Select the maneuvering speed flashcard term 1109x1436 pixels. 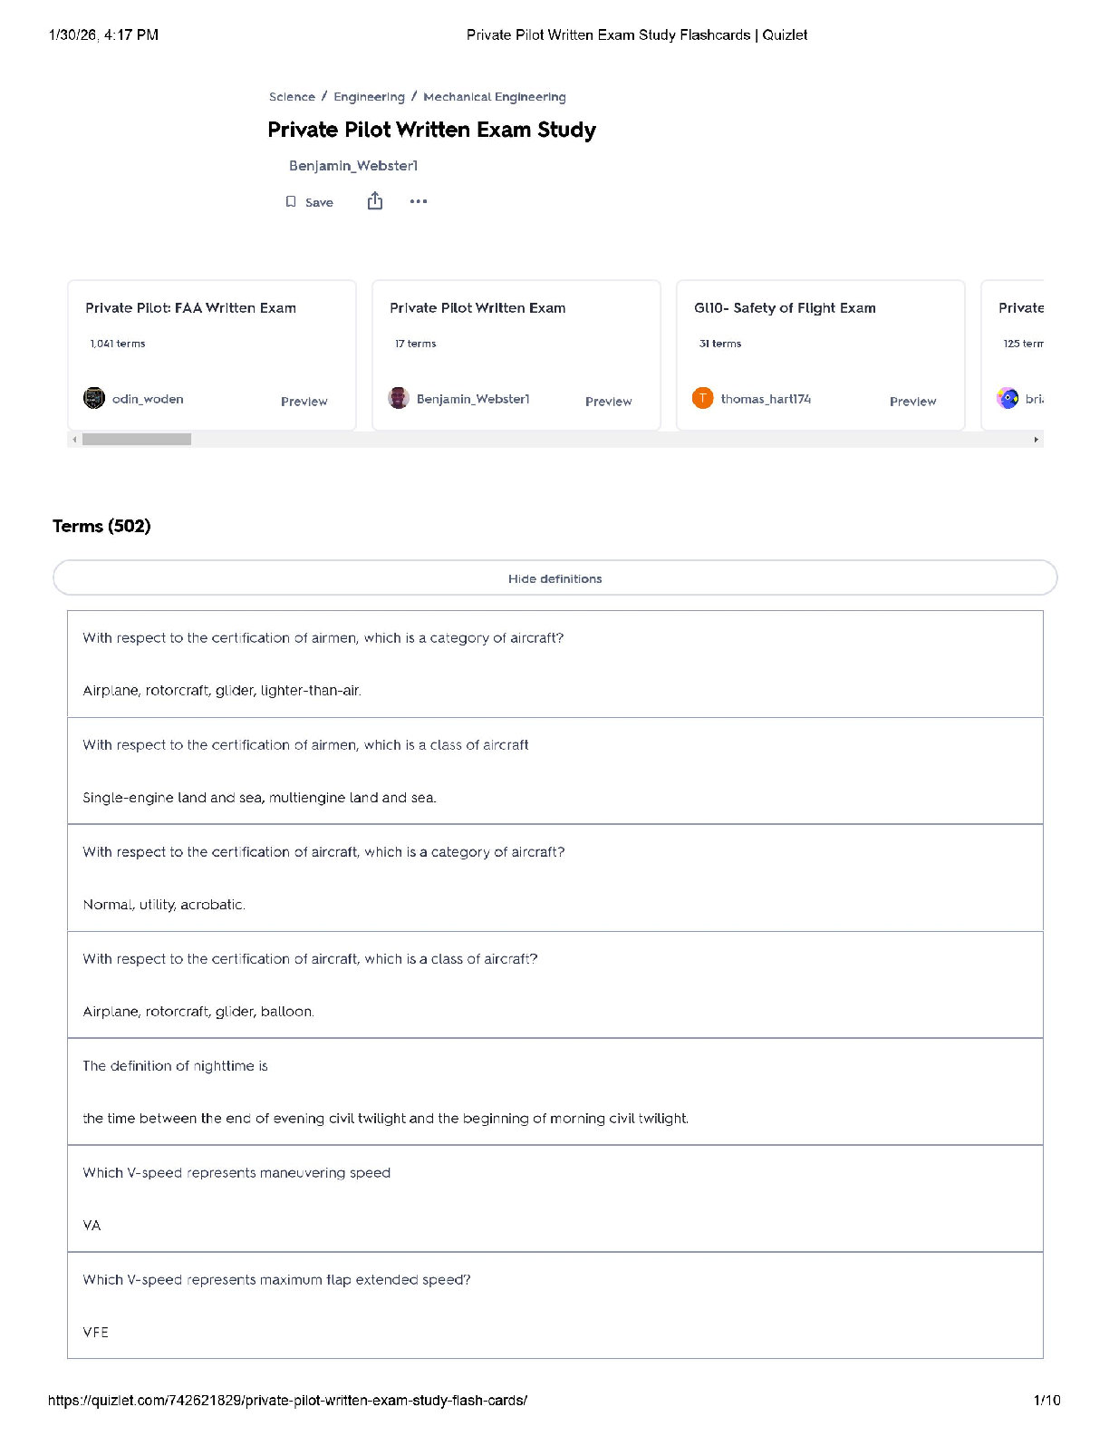point(236,1173)
